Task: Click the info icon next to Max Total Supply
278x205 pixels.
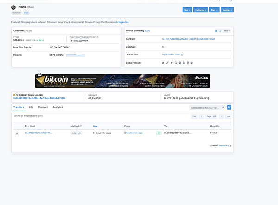Action: point(69,47)
